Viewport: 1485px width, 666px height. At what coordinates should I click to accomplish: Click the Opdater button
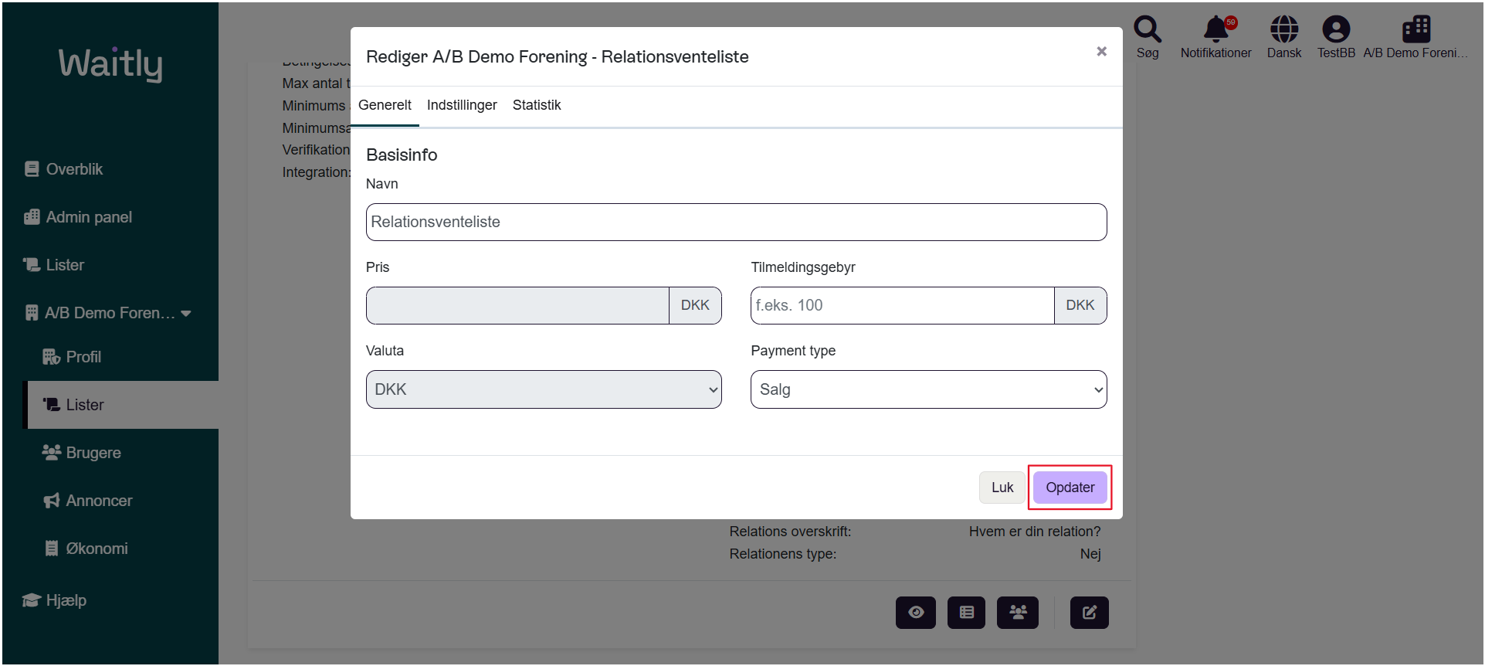pos(1070,488)
